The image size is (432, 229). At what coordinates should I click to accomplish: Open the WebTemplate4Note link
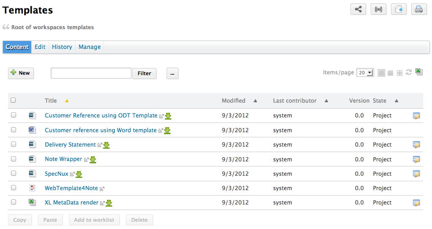[71, 188]
